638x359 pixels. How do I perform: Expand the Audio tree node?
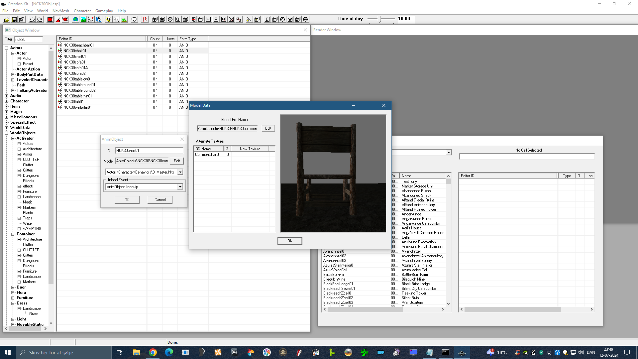click(6, 96)
